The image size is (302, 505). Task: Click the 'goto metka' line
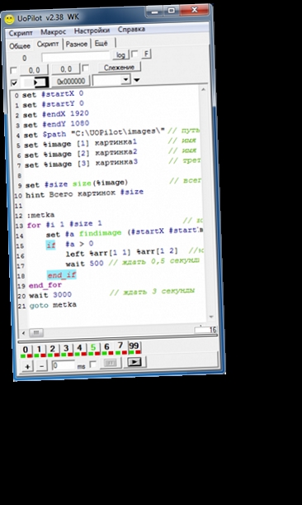point(53,305)
